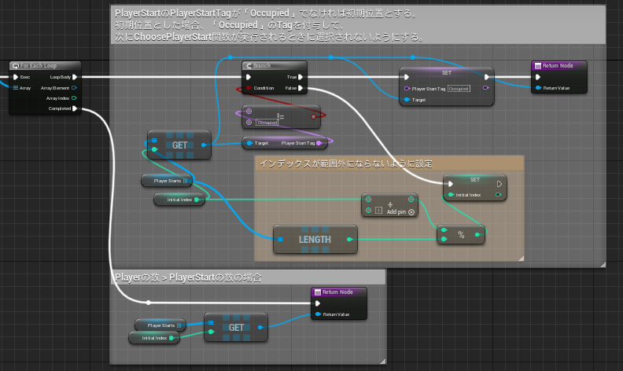This screenshot has height=371, width=623.
Task: Click the Completed exec pin on For Each Loop
Action: point(74,108)
